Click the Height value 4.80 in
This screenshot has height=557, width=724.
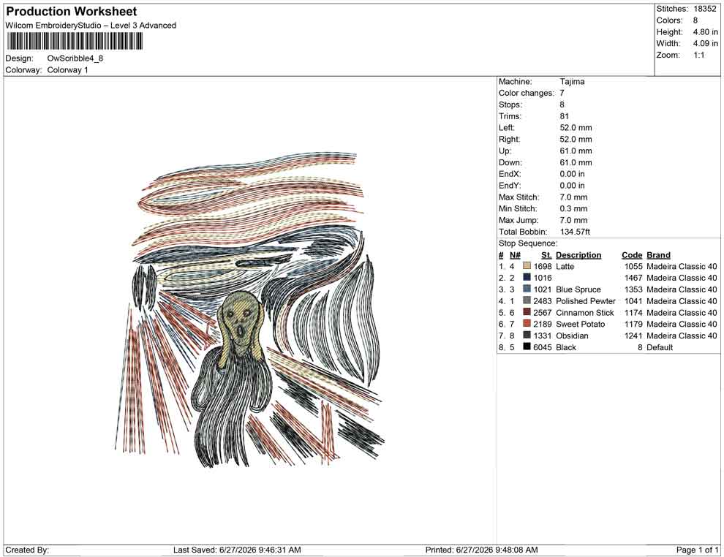pyautogui.click(x=705, y=32)
